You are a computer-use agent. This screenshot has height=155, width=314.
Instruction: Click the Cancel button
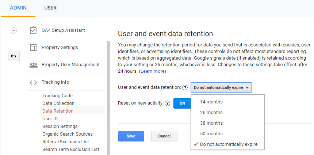164,136
